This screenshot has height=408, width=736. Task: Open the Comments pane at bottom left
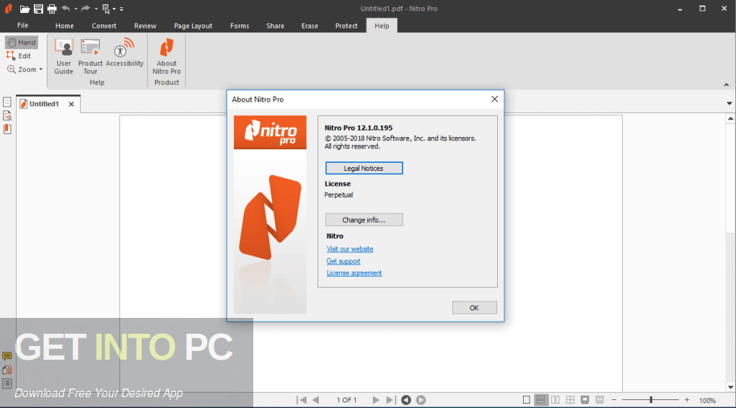tap(7, 356)
